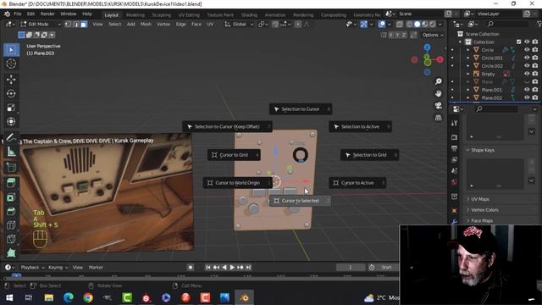Select the Annotate tool
542x305 pixels.
tap(11, 137)
